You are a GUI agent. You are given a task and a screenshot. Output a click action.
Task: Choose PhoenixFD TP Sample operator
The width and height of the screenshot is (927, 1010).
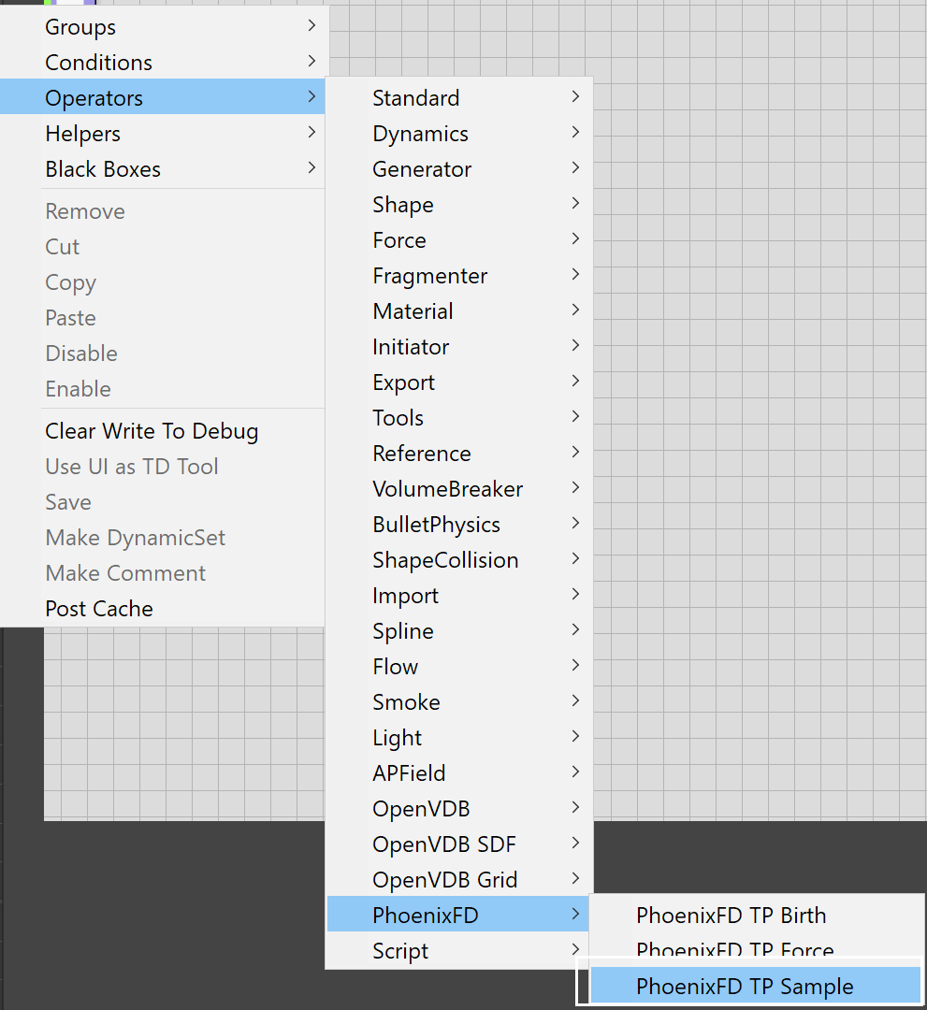click(756, 986)
